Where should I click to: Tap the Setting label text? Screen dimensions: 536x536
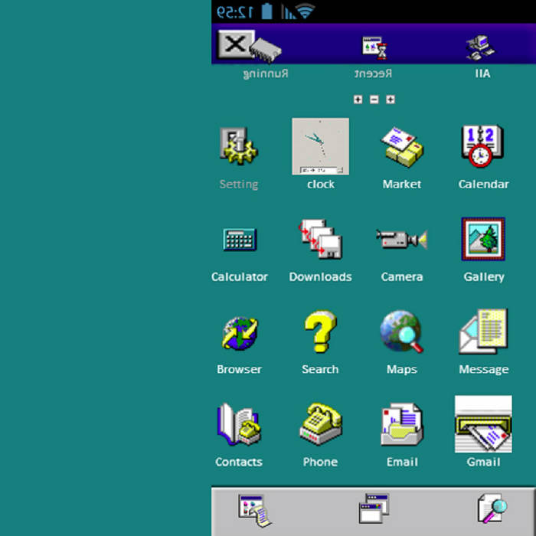click(x=239, y=185)
